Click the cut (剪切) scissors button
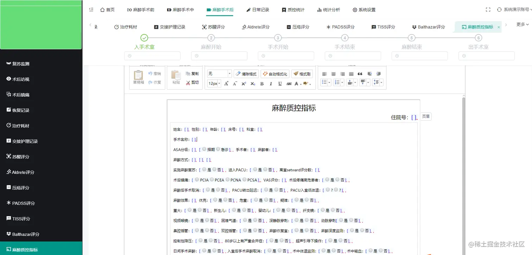 click(x=192, y=82)
